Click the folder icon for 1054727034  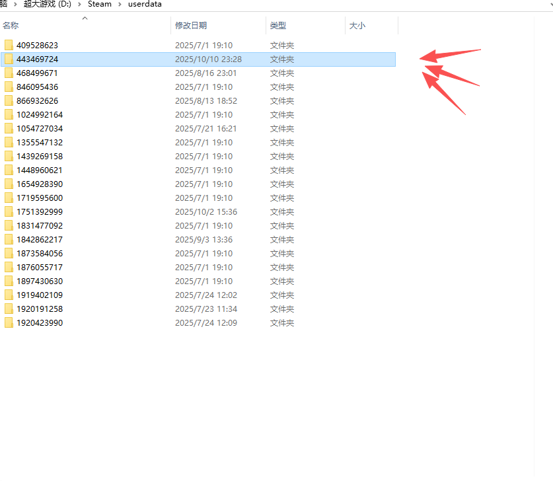[x=9, y=129]
